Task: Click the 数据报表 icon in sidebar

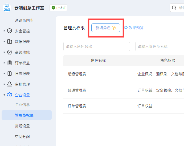Action: coord(10,42)
